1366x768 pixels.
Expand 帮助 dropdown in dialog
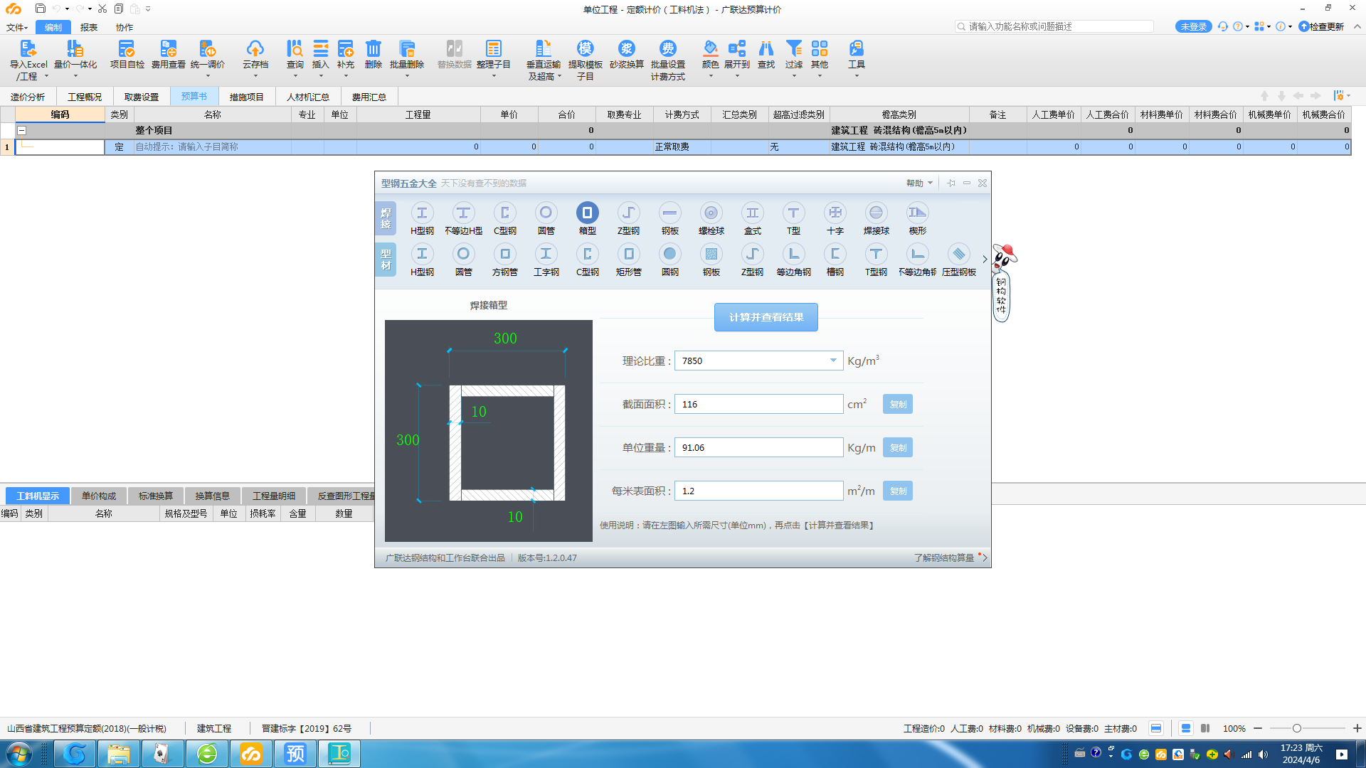[919, 183]
